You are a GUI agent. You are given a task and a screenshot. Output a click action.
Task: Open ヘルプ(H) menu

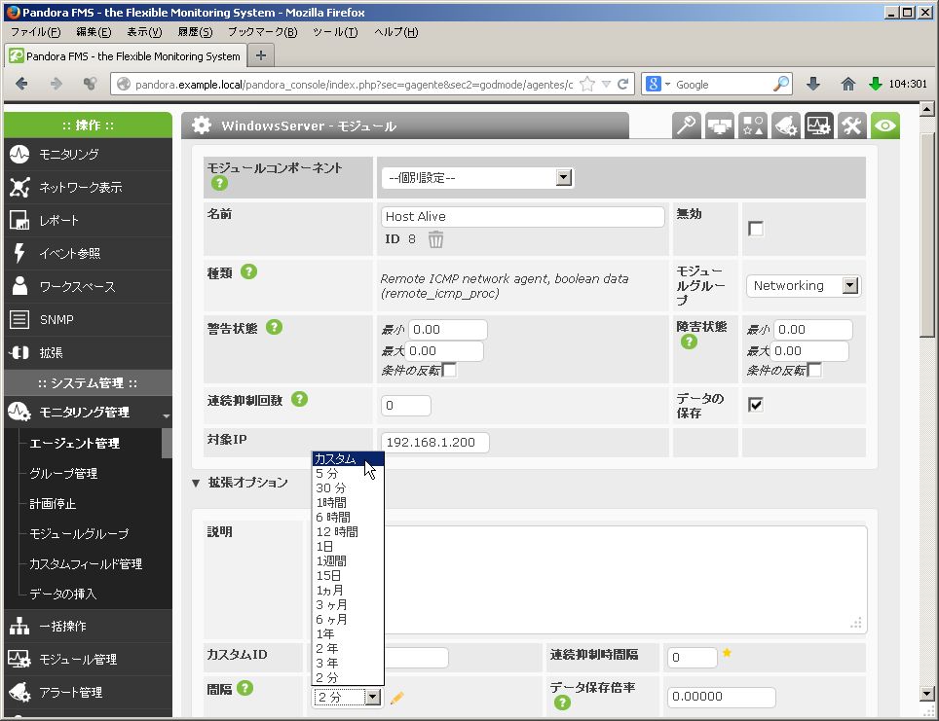coord(395,32)
